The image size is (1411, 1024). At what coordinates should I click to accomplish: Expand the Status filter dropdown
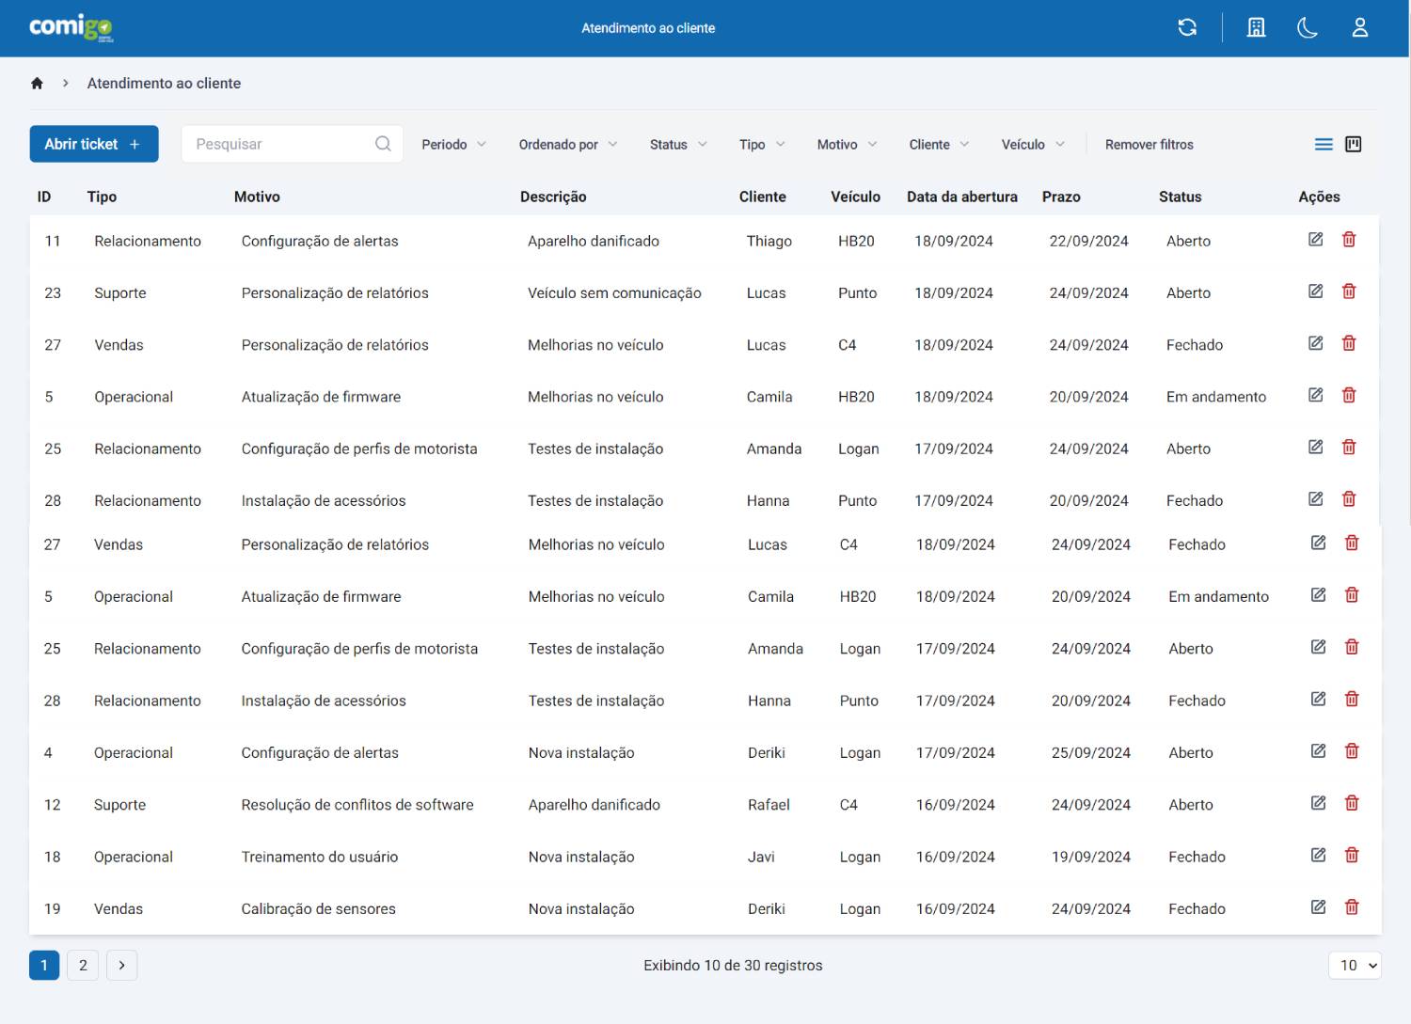(678, 144)
